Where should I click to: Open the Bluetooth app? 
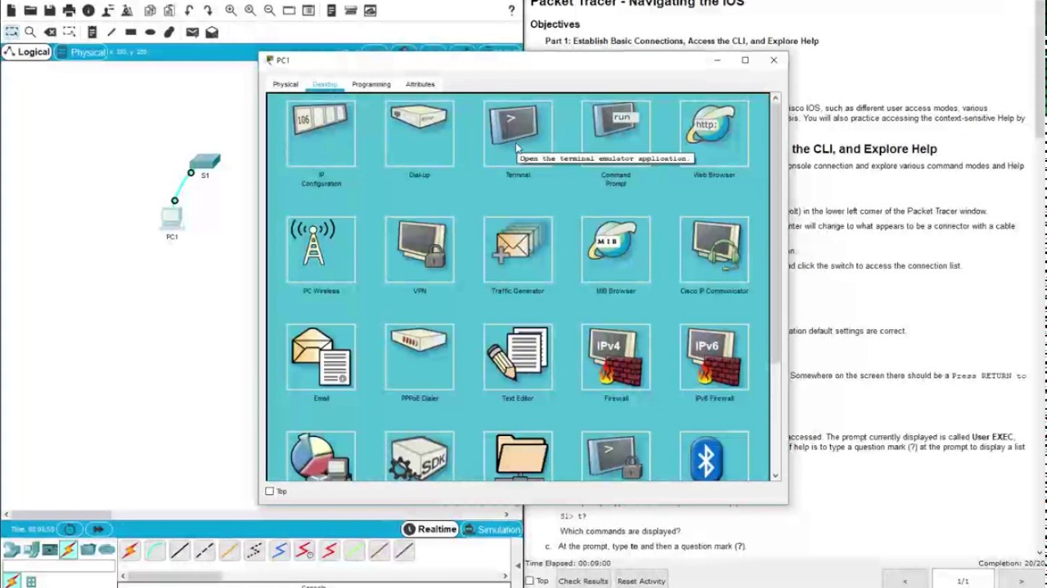714,457
